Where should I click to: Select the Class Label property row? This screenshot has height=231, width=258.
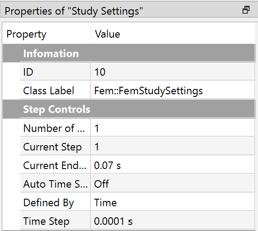(137, 91)
